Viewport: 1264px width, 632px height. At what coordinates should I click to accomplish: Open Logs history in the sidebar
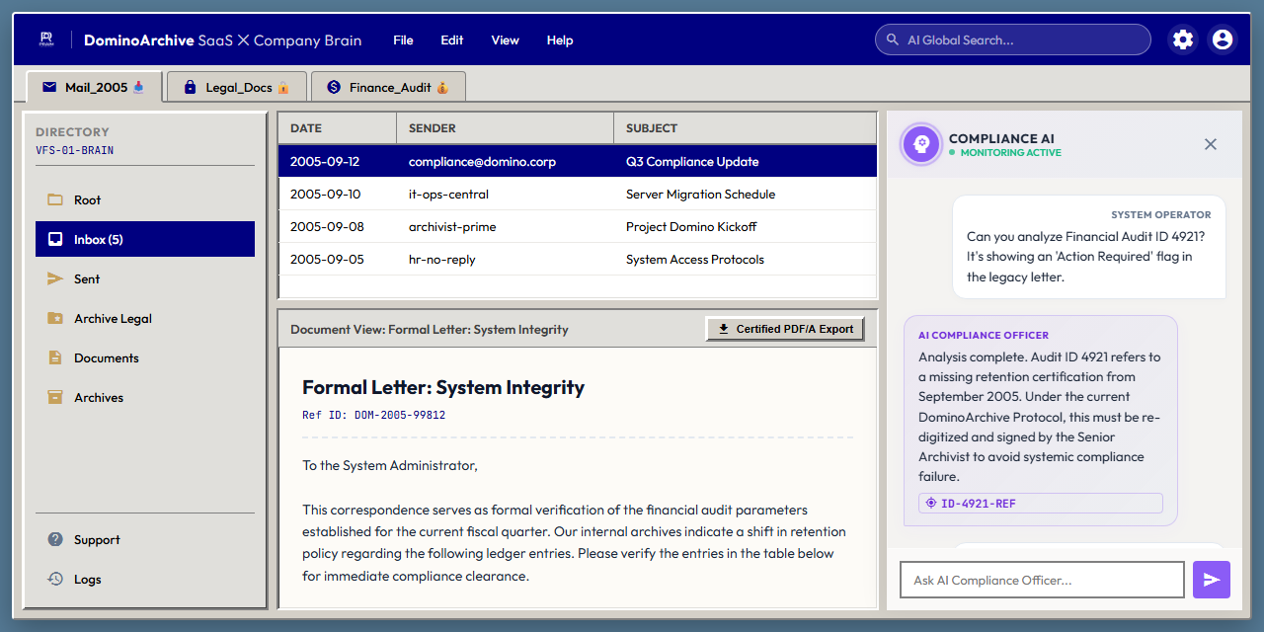(x=145, y=579)
